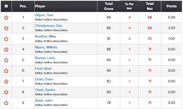Image resolution: width=183 pixels, height=109 pixels.
Task: Open Christiansen, Dan player profile
Action: click(x=49, y=26)
